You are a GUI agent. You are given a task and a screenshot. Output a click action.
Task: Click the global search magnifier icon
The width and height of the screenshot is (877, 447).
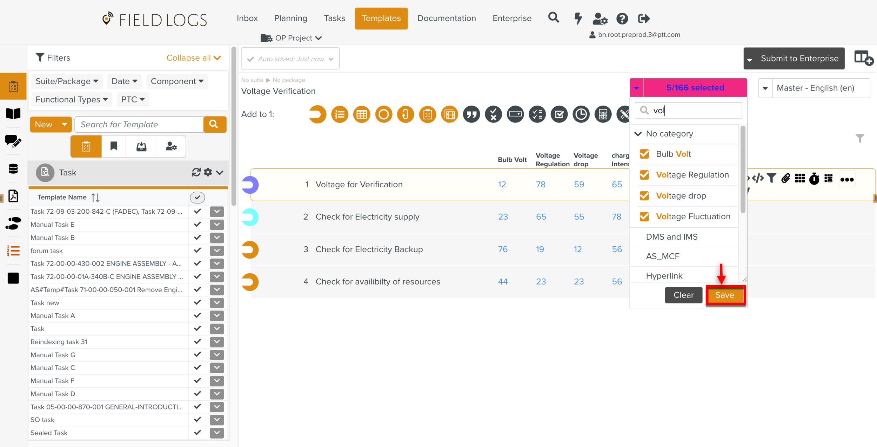(553, 18)
